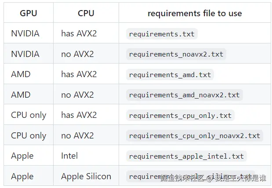Select the requirements_amd_noavx2.txt filename
Screen dimensions: 272x188
184,95
